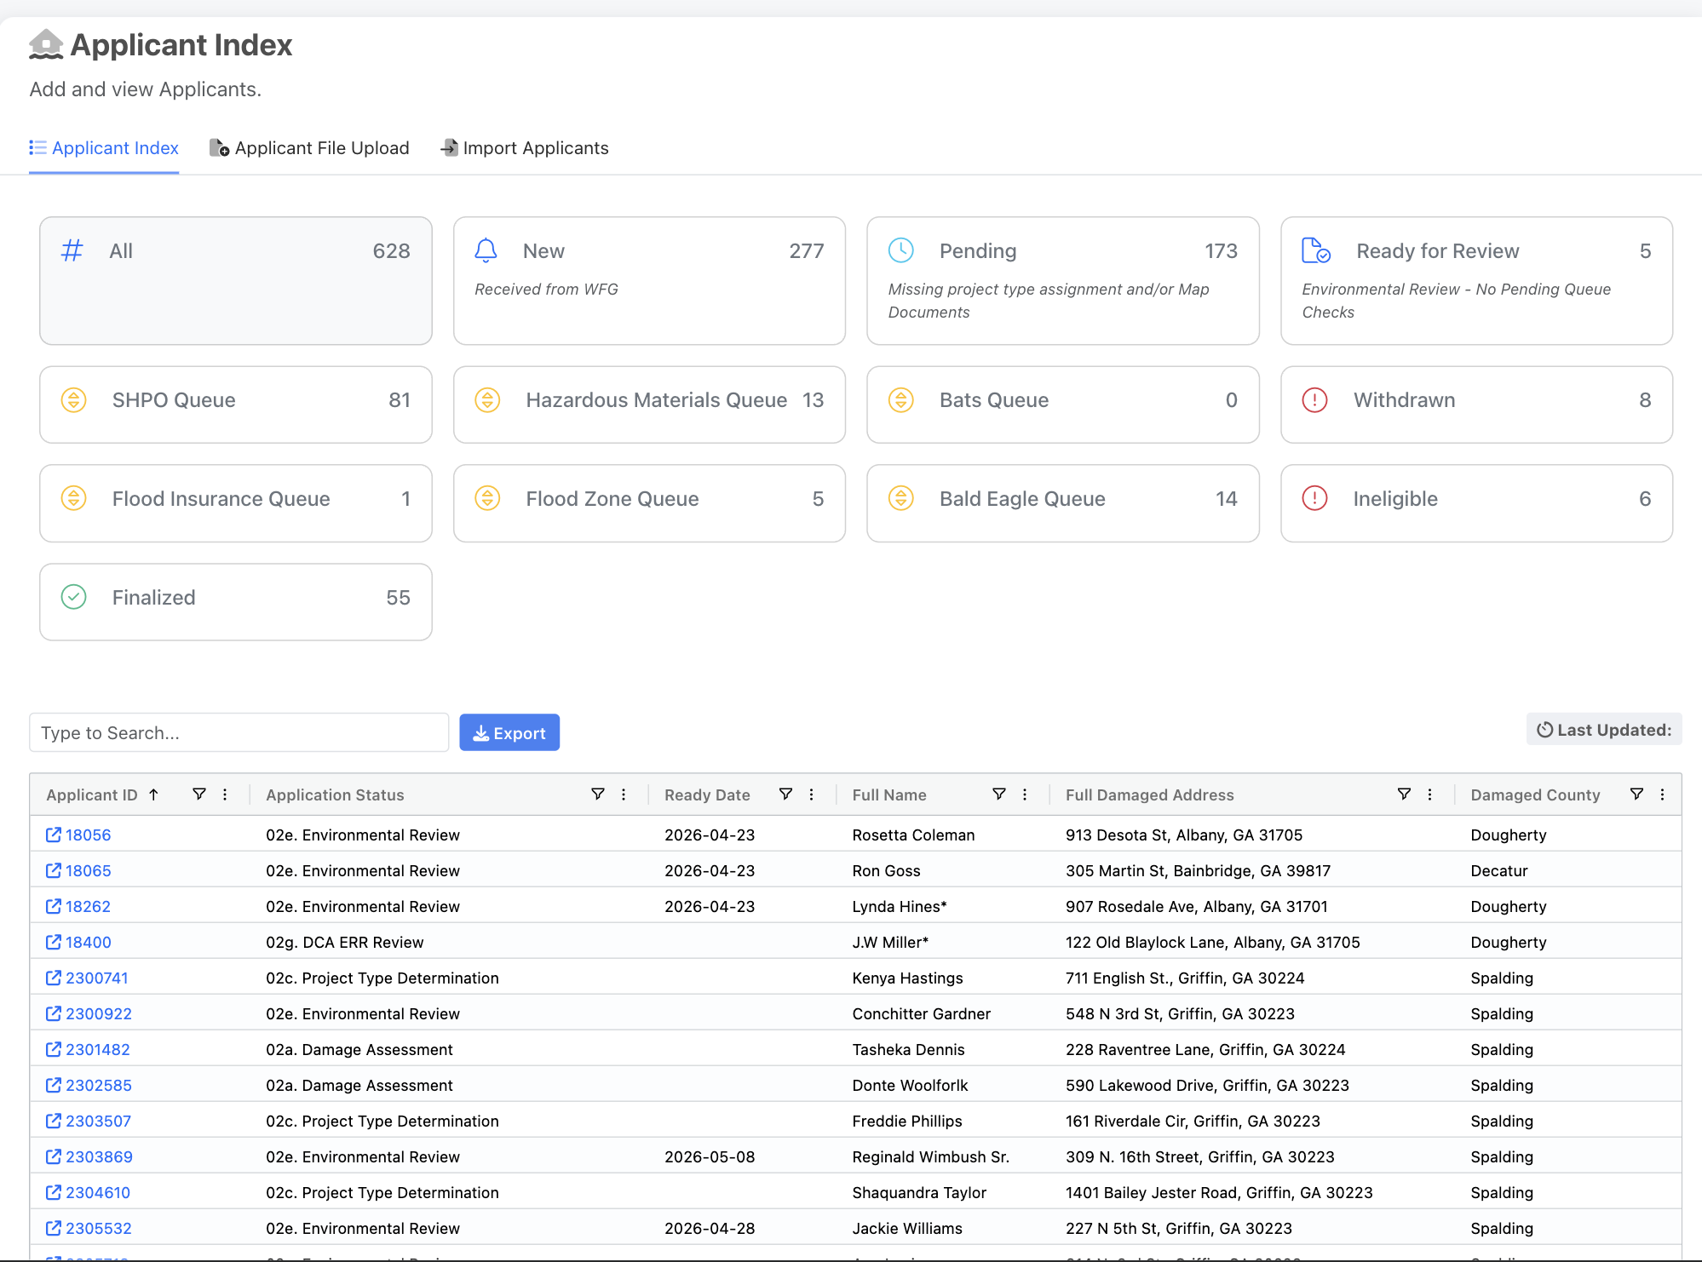The image size is (1702, 1262).
Task: Open applicant 18262 link
Action: click(78, 906)
